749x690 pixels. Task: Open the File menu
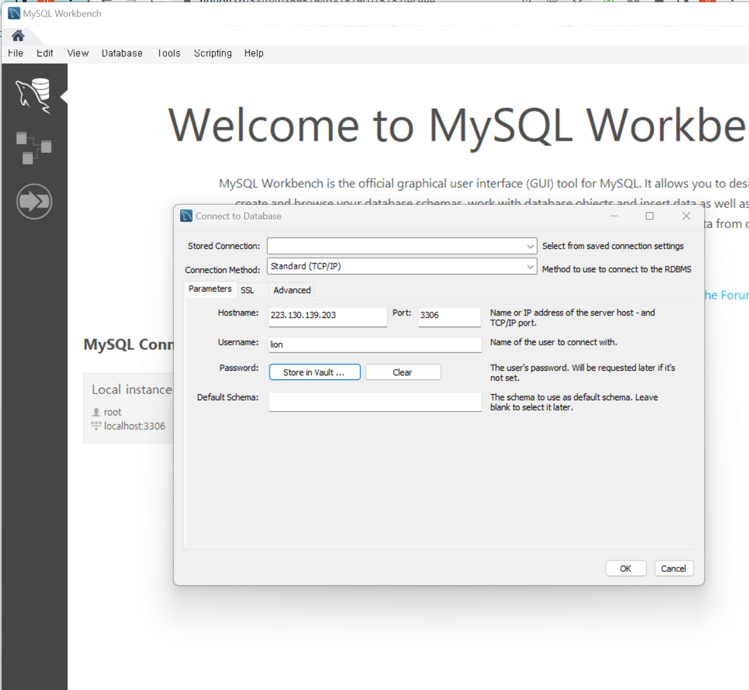[x=16, y=53]
